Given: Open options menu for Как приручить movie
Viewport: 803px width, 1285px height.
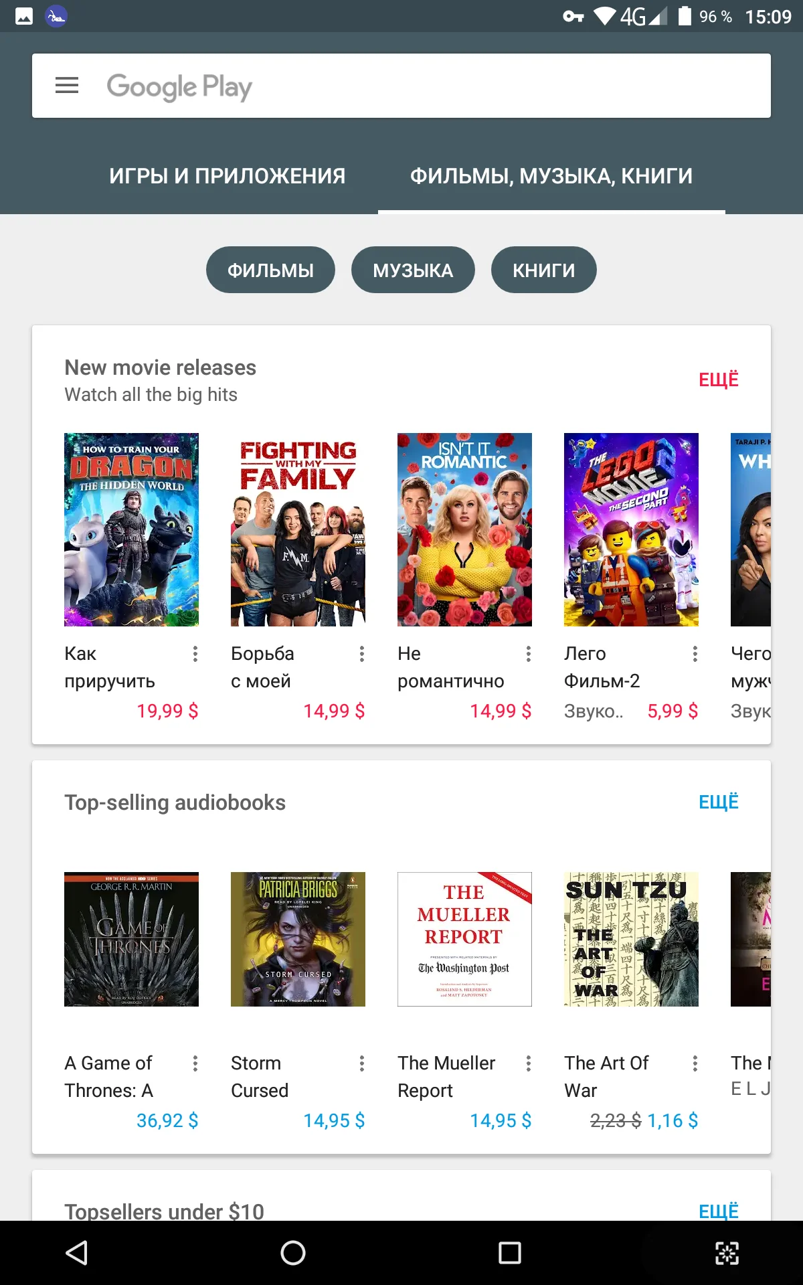Looking at the screenshot, I should [195, 654].
